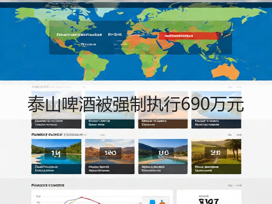Viewport: 272px width, 204px height.
Task: Open the palm tree meadow card
Action: [x=216, y=156]
